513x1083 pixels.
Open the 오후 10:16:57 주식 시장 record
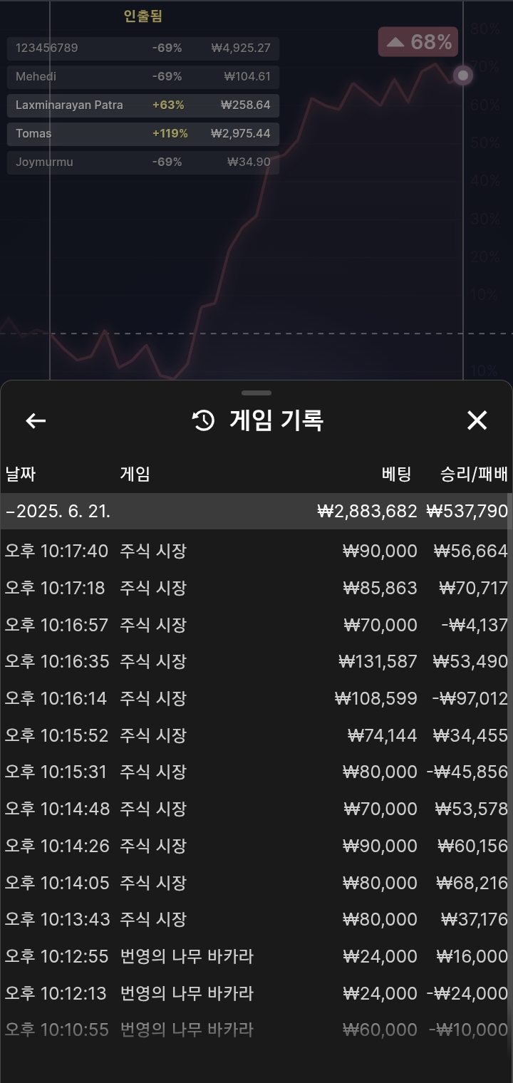coord(256,625)
